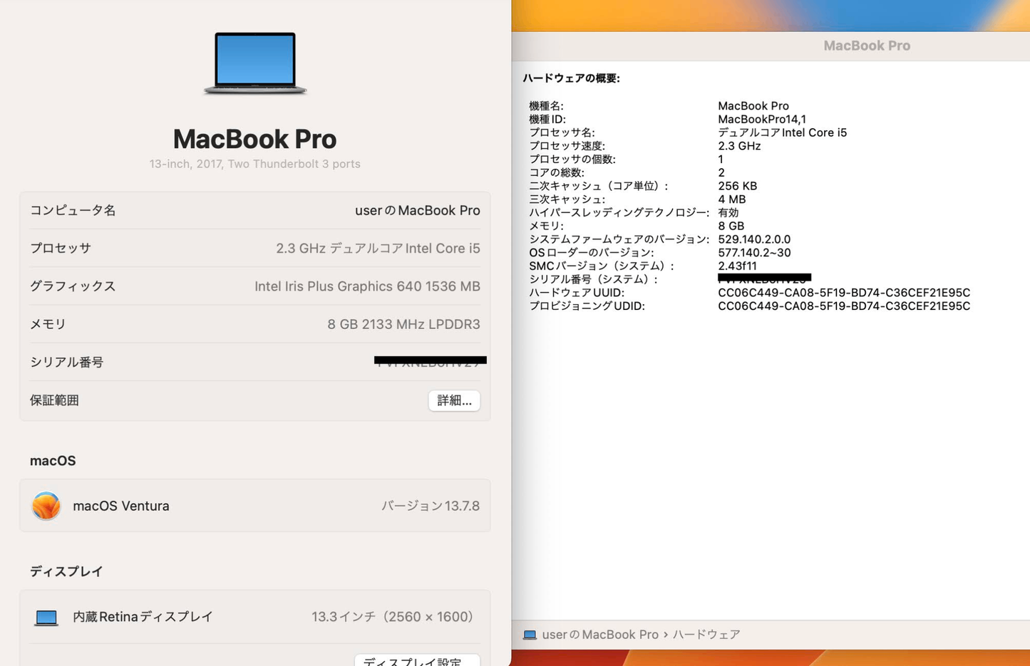
Task: Select the プロビジョニングUDID value
Action: pyautogui.click(x=844, y=306)
